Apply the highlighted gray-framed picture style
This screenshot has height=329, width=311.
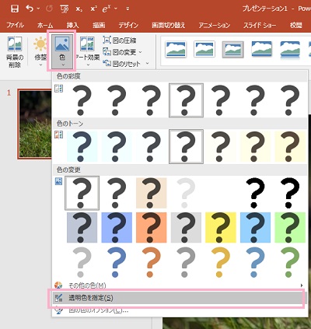click(232, 49)
